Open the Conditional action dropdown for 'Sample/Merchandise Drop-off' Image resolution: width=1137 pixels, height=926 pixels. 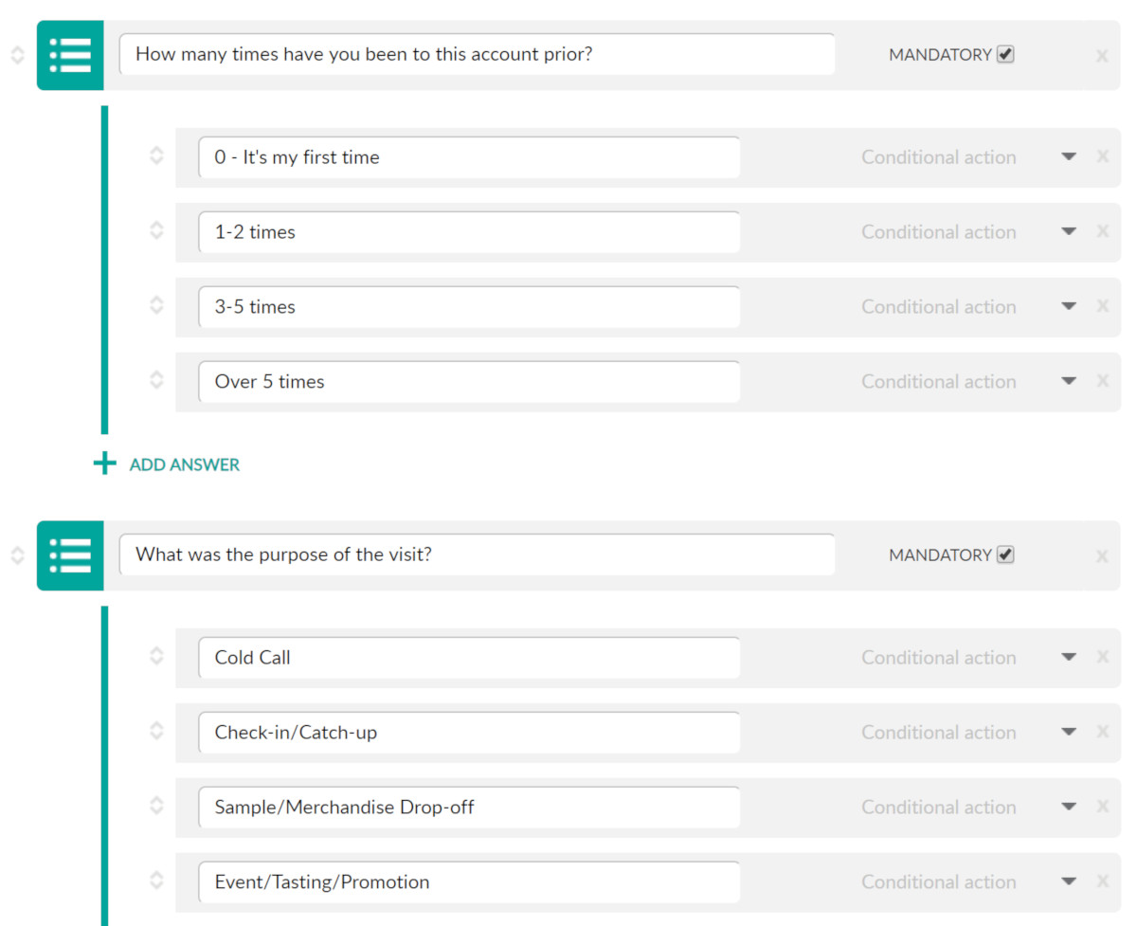1069,807
